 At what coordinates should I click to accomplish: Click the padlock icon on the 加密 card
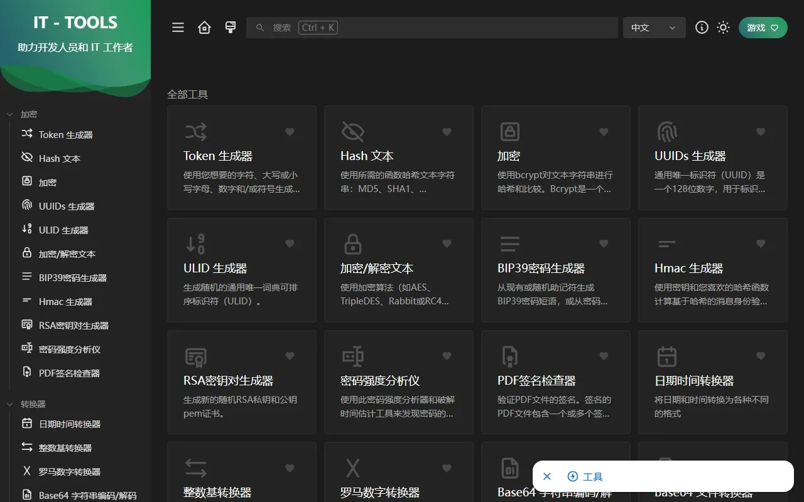(x=509, y=132)
